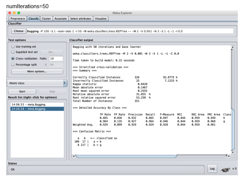The height and width of the screenshot is (180, 243).
Task: Open More options dialog
Action: (x=37, y=71)
